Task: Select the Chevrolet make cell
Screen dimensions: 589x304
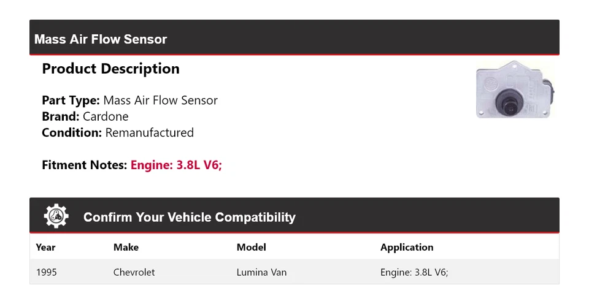Action: (x=134, y=272)
